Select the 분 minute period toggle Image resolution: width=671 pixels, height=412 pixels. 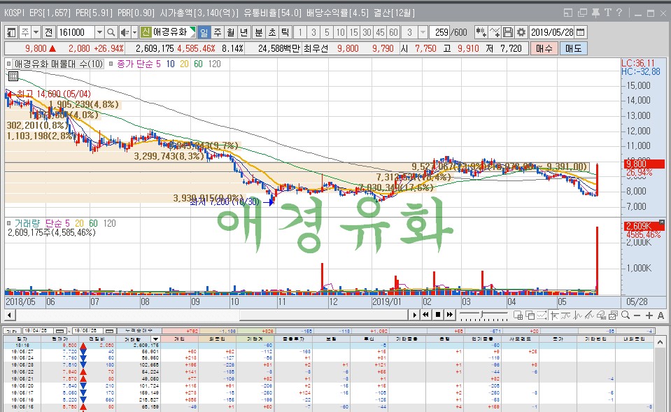259,32
